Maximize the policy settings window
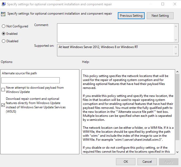The image size is (181, 167). (163, 4)
